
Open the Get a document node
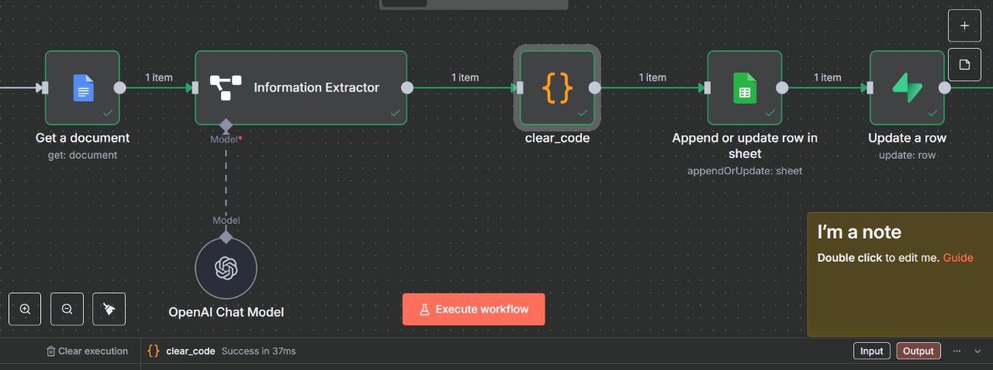82,87
